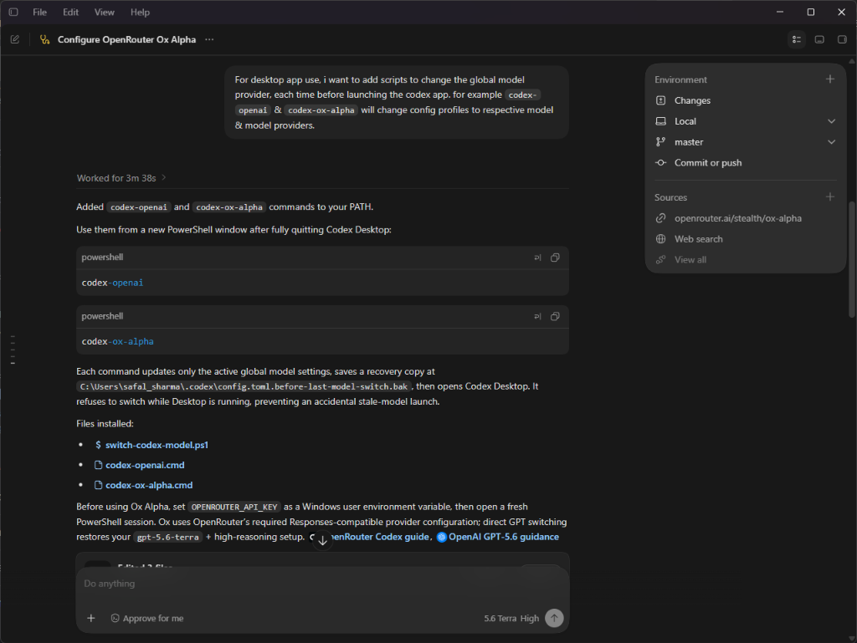The image size is (857, 643).
Task: Click the icon beside View all
Action: point(660,260)
